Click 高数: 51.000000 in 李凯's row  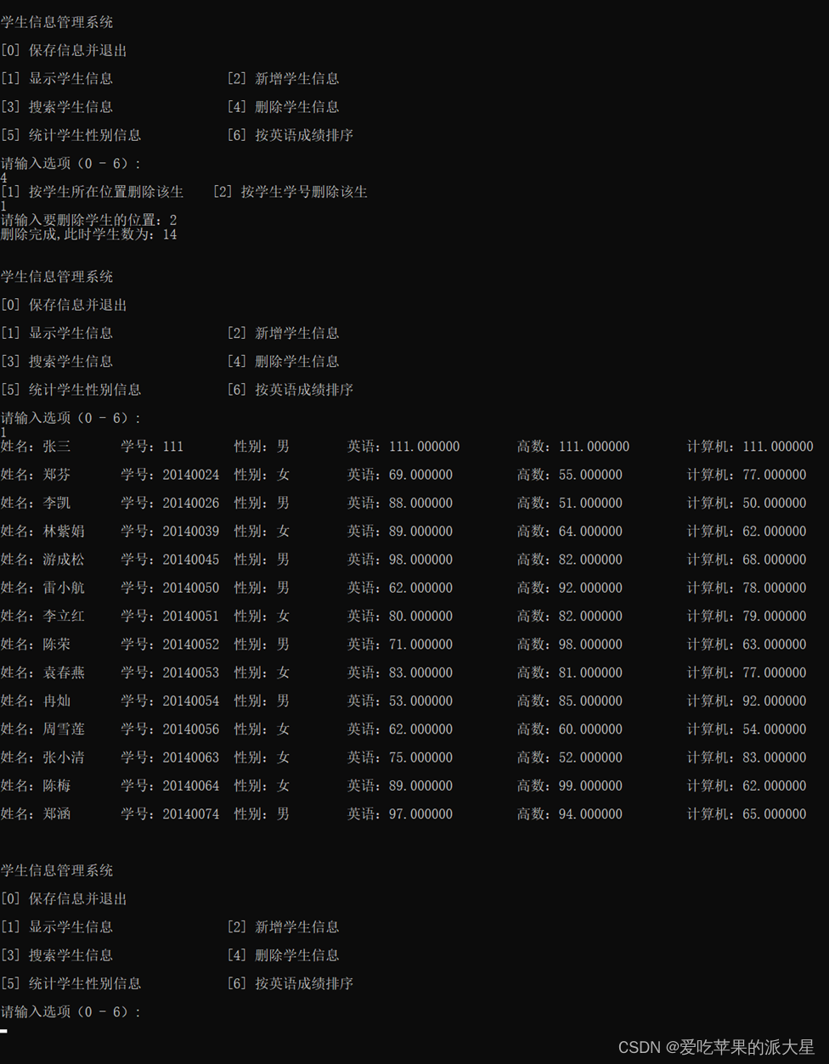570,503
